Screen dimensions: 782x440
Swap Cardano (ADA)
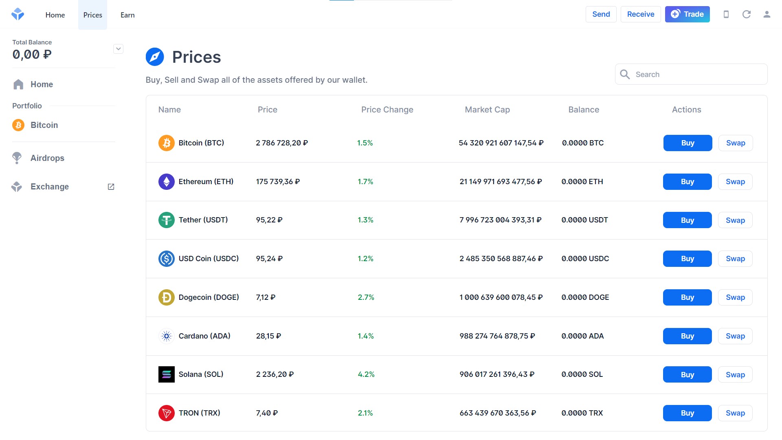[735, 336]
